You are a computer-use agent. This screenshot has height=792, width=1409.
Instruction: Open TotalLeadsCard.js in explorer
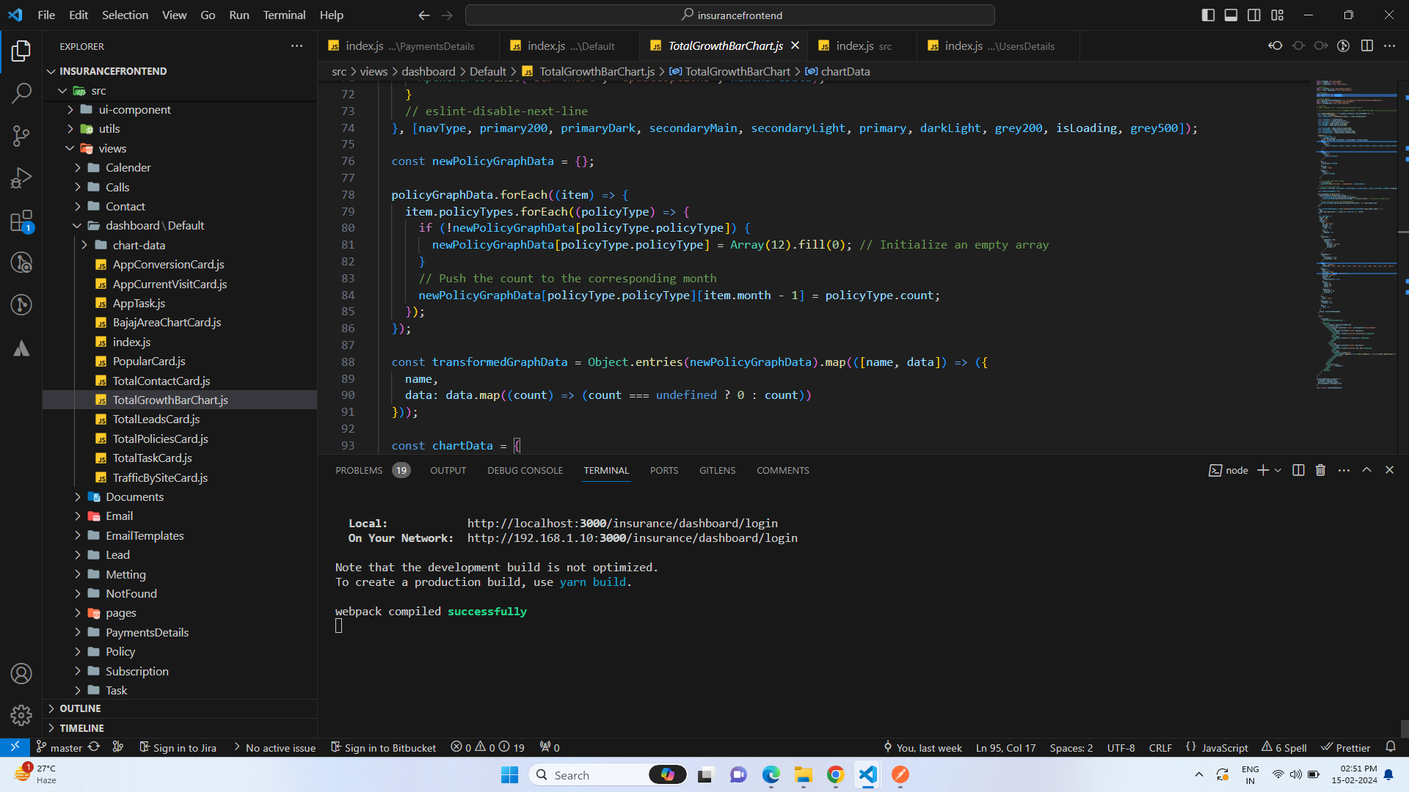pos(156,419)
